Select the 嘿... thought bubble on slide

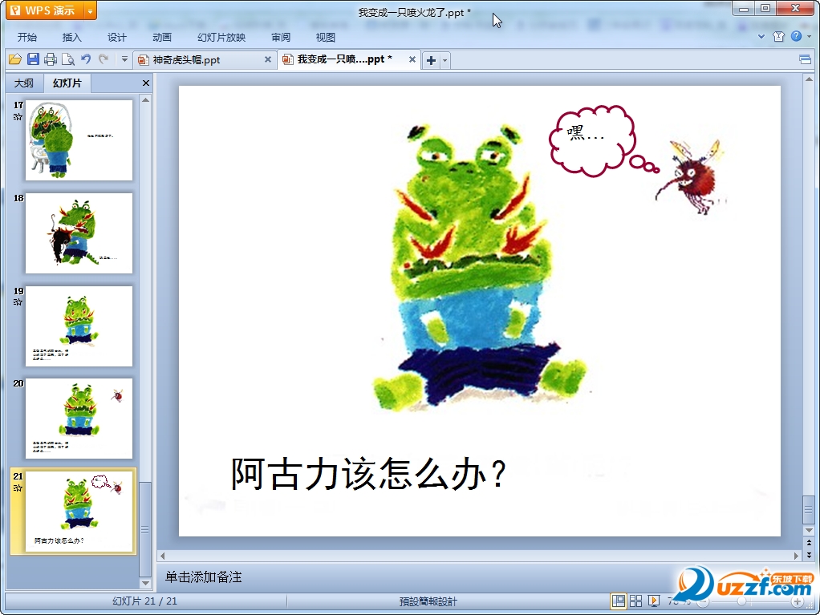(x=592, y=140)
